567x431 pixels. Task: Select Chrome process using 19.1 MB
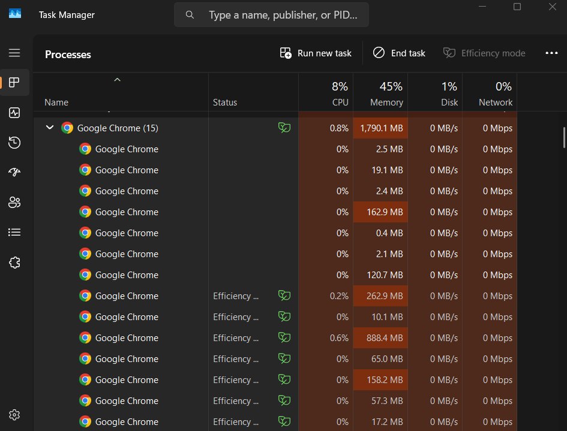pyautogui.click(x=275, y=170)
